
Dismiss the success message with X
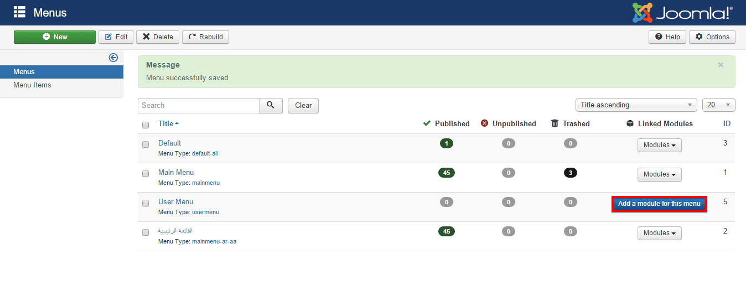click(x=721, y=65)
